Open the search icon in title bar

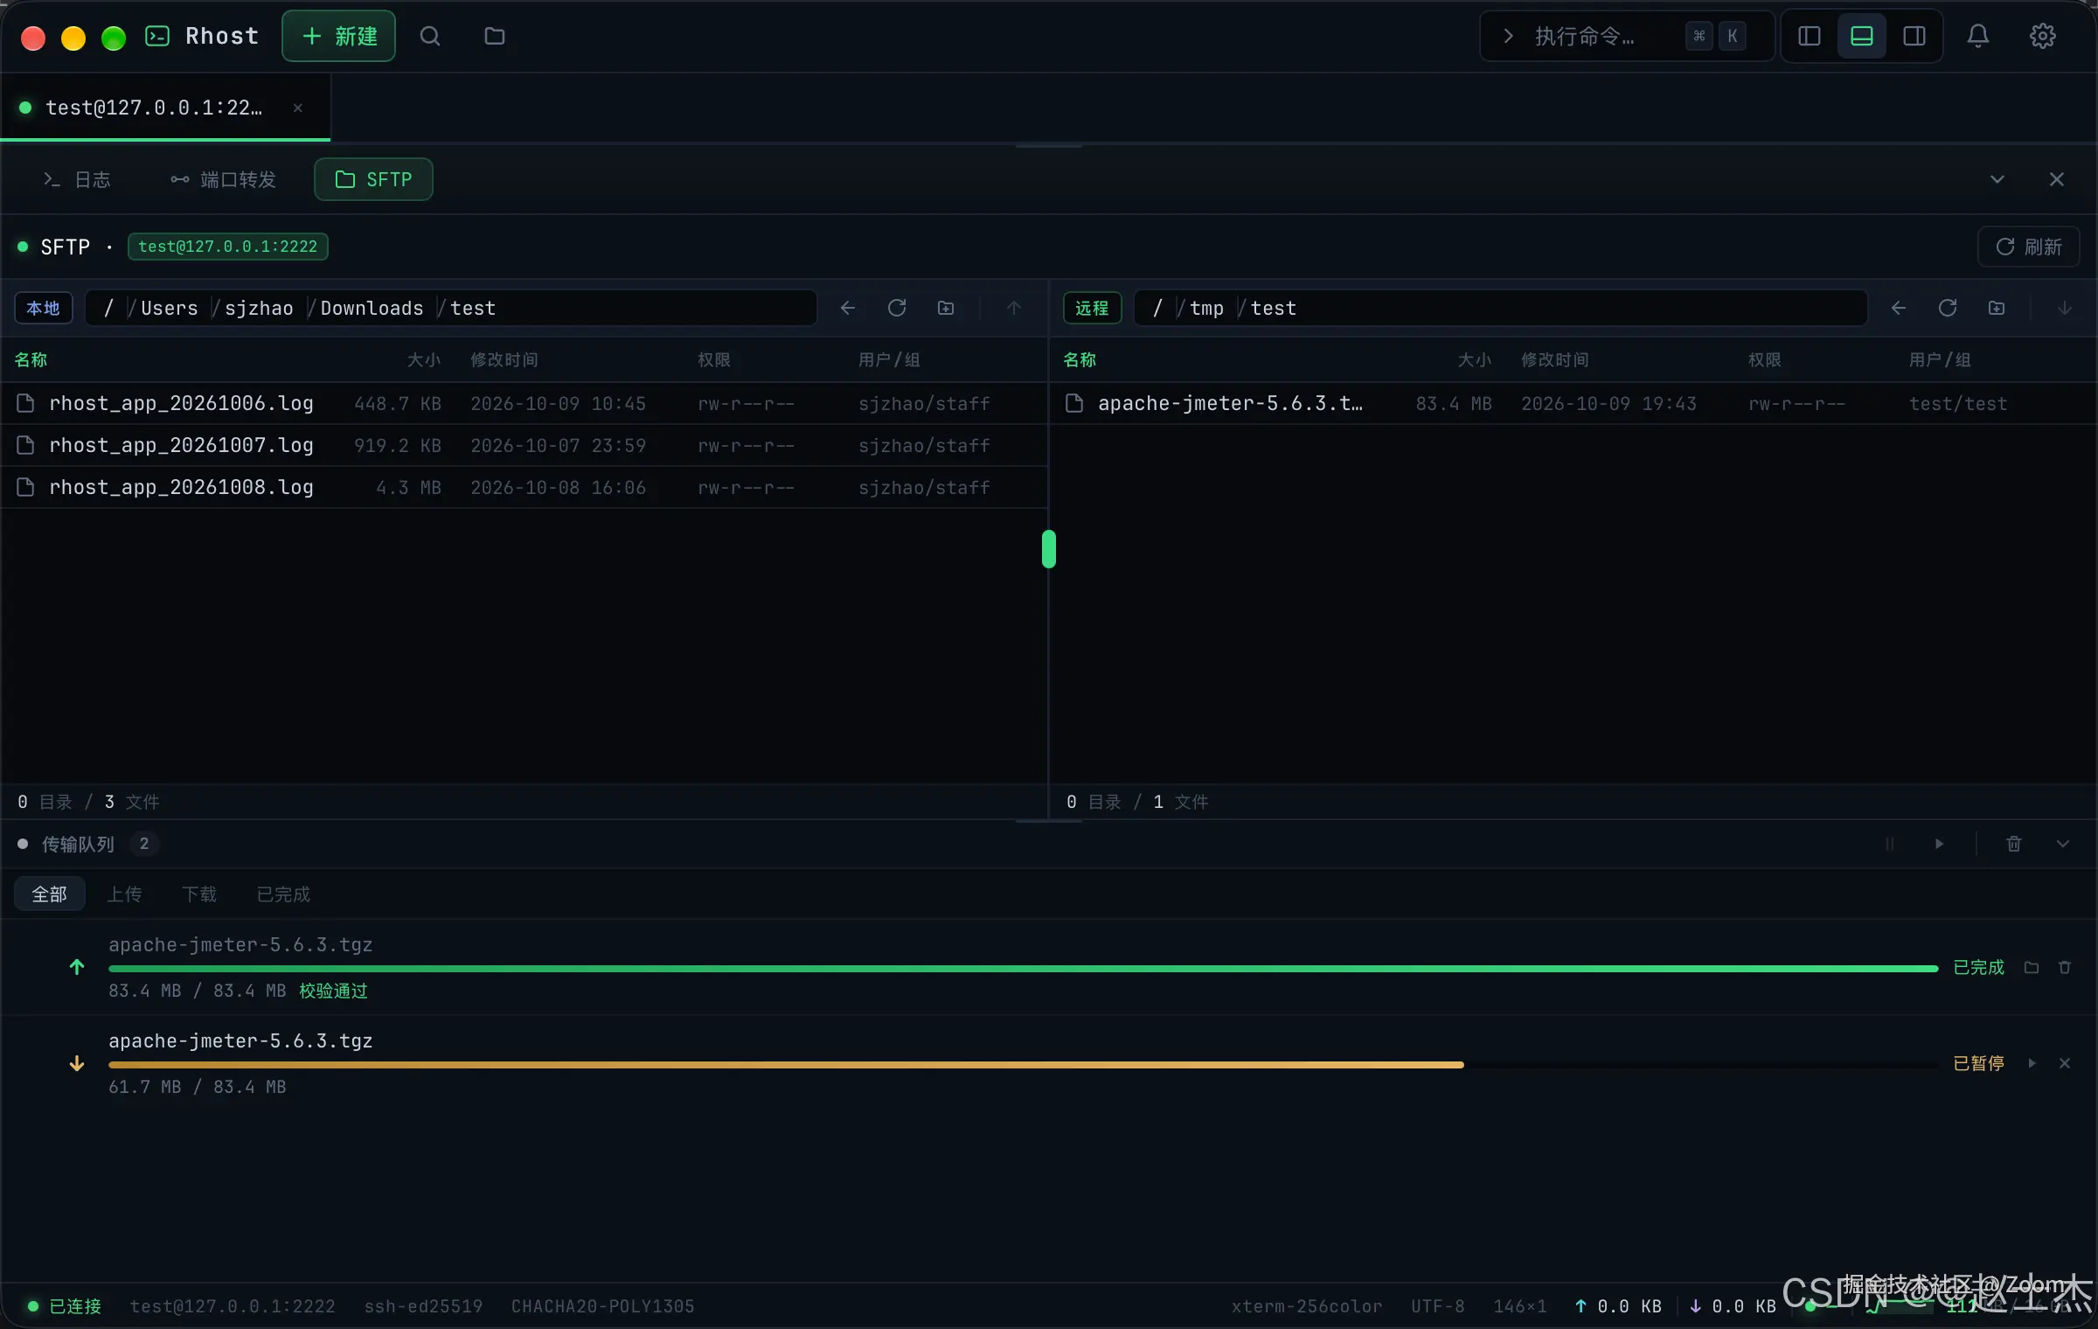pos(429,36)
